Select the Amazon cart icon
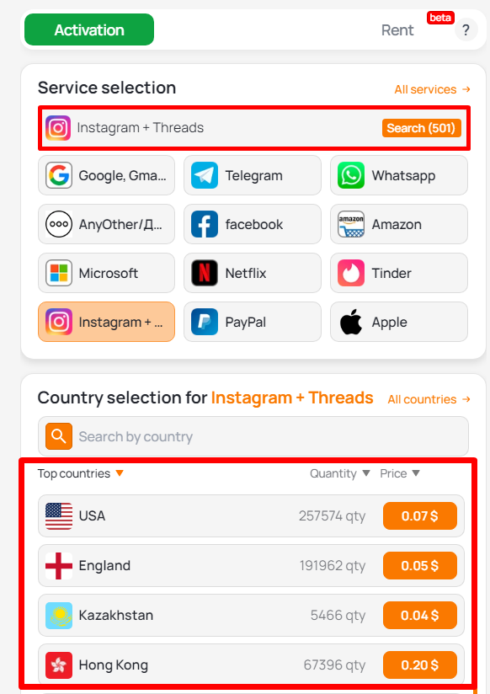Image resolution: width=490 pixels, height=694 pixels. 351,224
